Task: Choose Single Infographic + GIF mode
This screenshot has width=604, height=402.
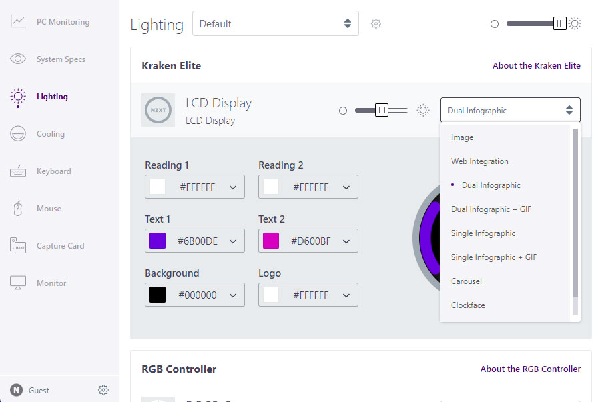Action: (505, 257)
